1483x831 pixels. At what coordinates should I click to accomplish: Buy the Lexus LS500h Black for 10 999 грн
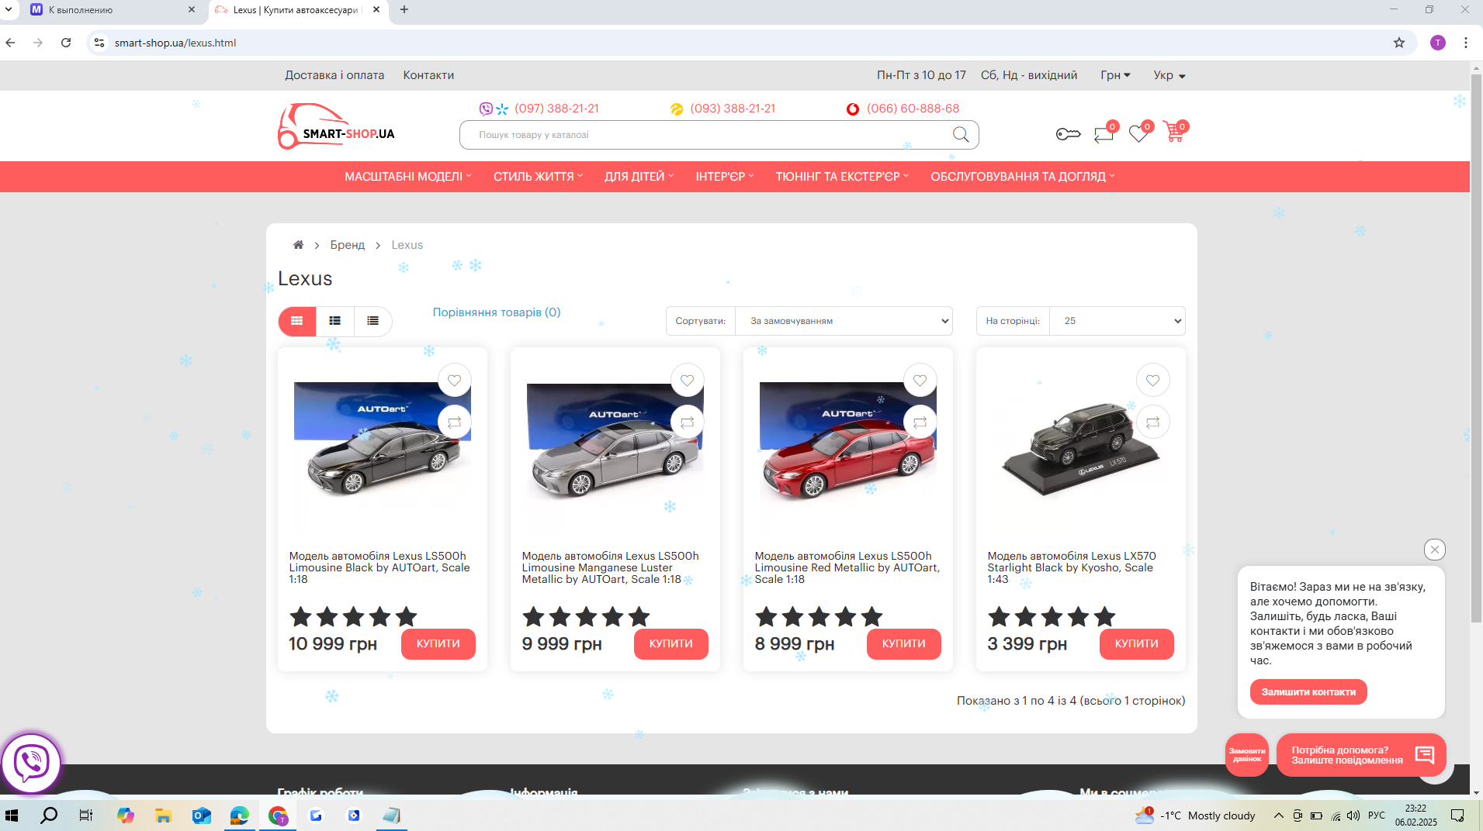[x=438, y=644]
